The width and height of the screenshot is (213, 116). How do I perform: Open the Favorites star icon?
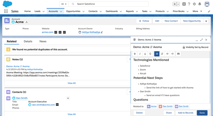click(175, 4)
